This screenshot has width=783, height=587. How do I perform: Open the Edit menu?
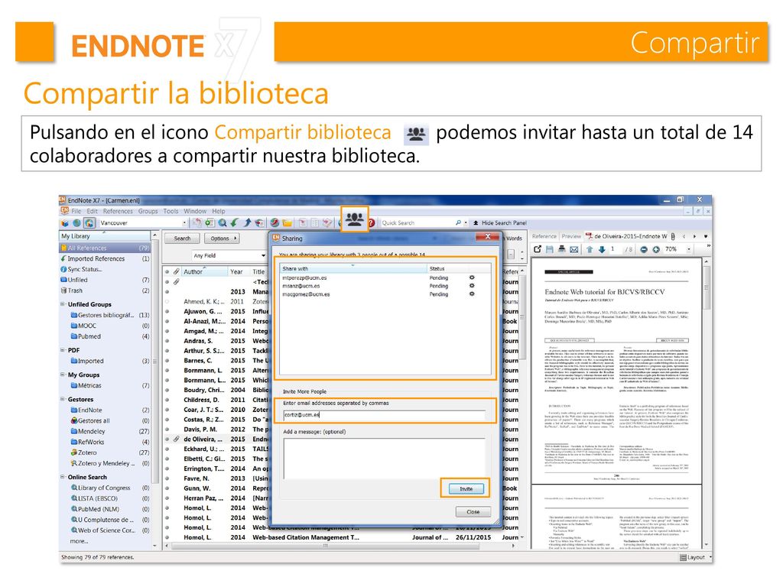[93, 211]
